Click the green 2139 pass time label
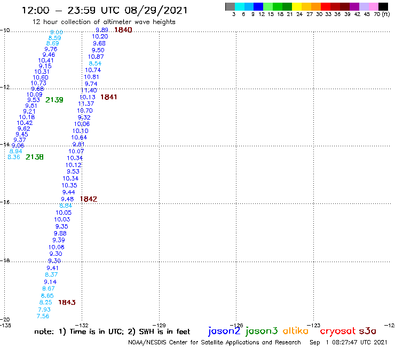 click(54, 100)
